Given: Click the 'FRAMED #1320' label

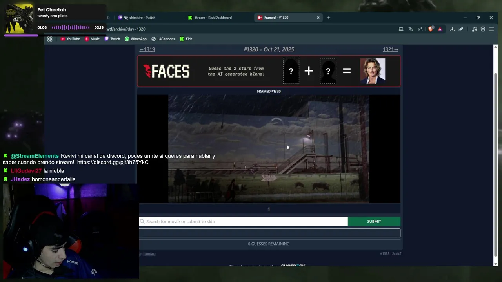Looking at the screenshot, I should click(269, 91).
